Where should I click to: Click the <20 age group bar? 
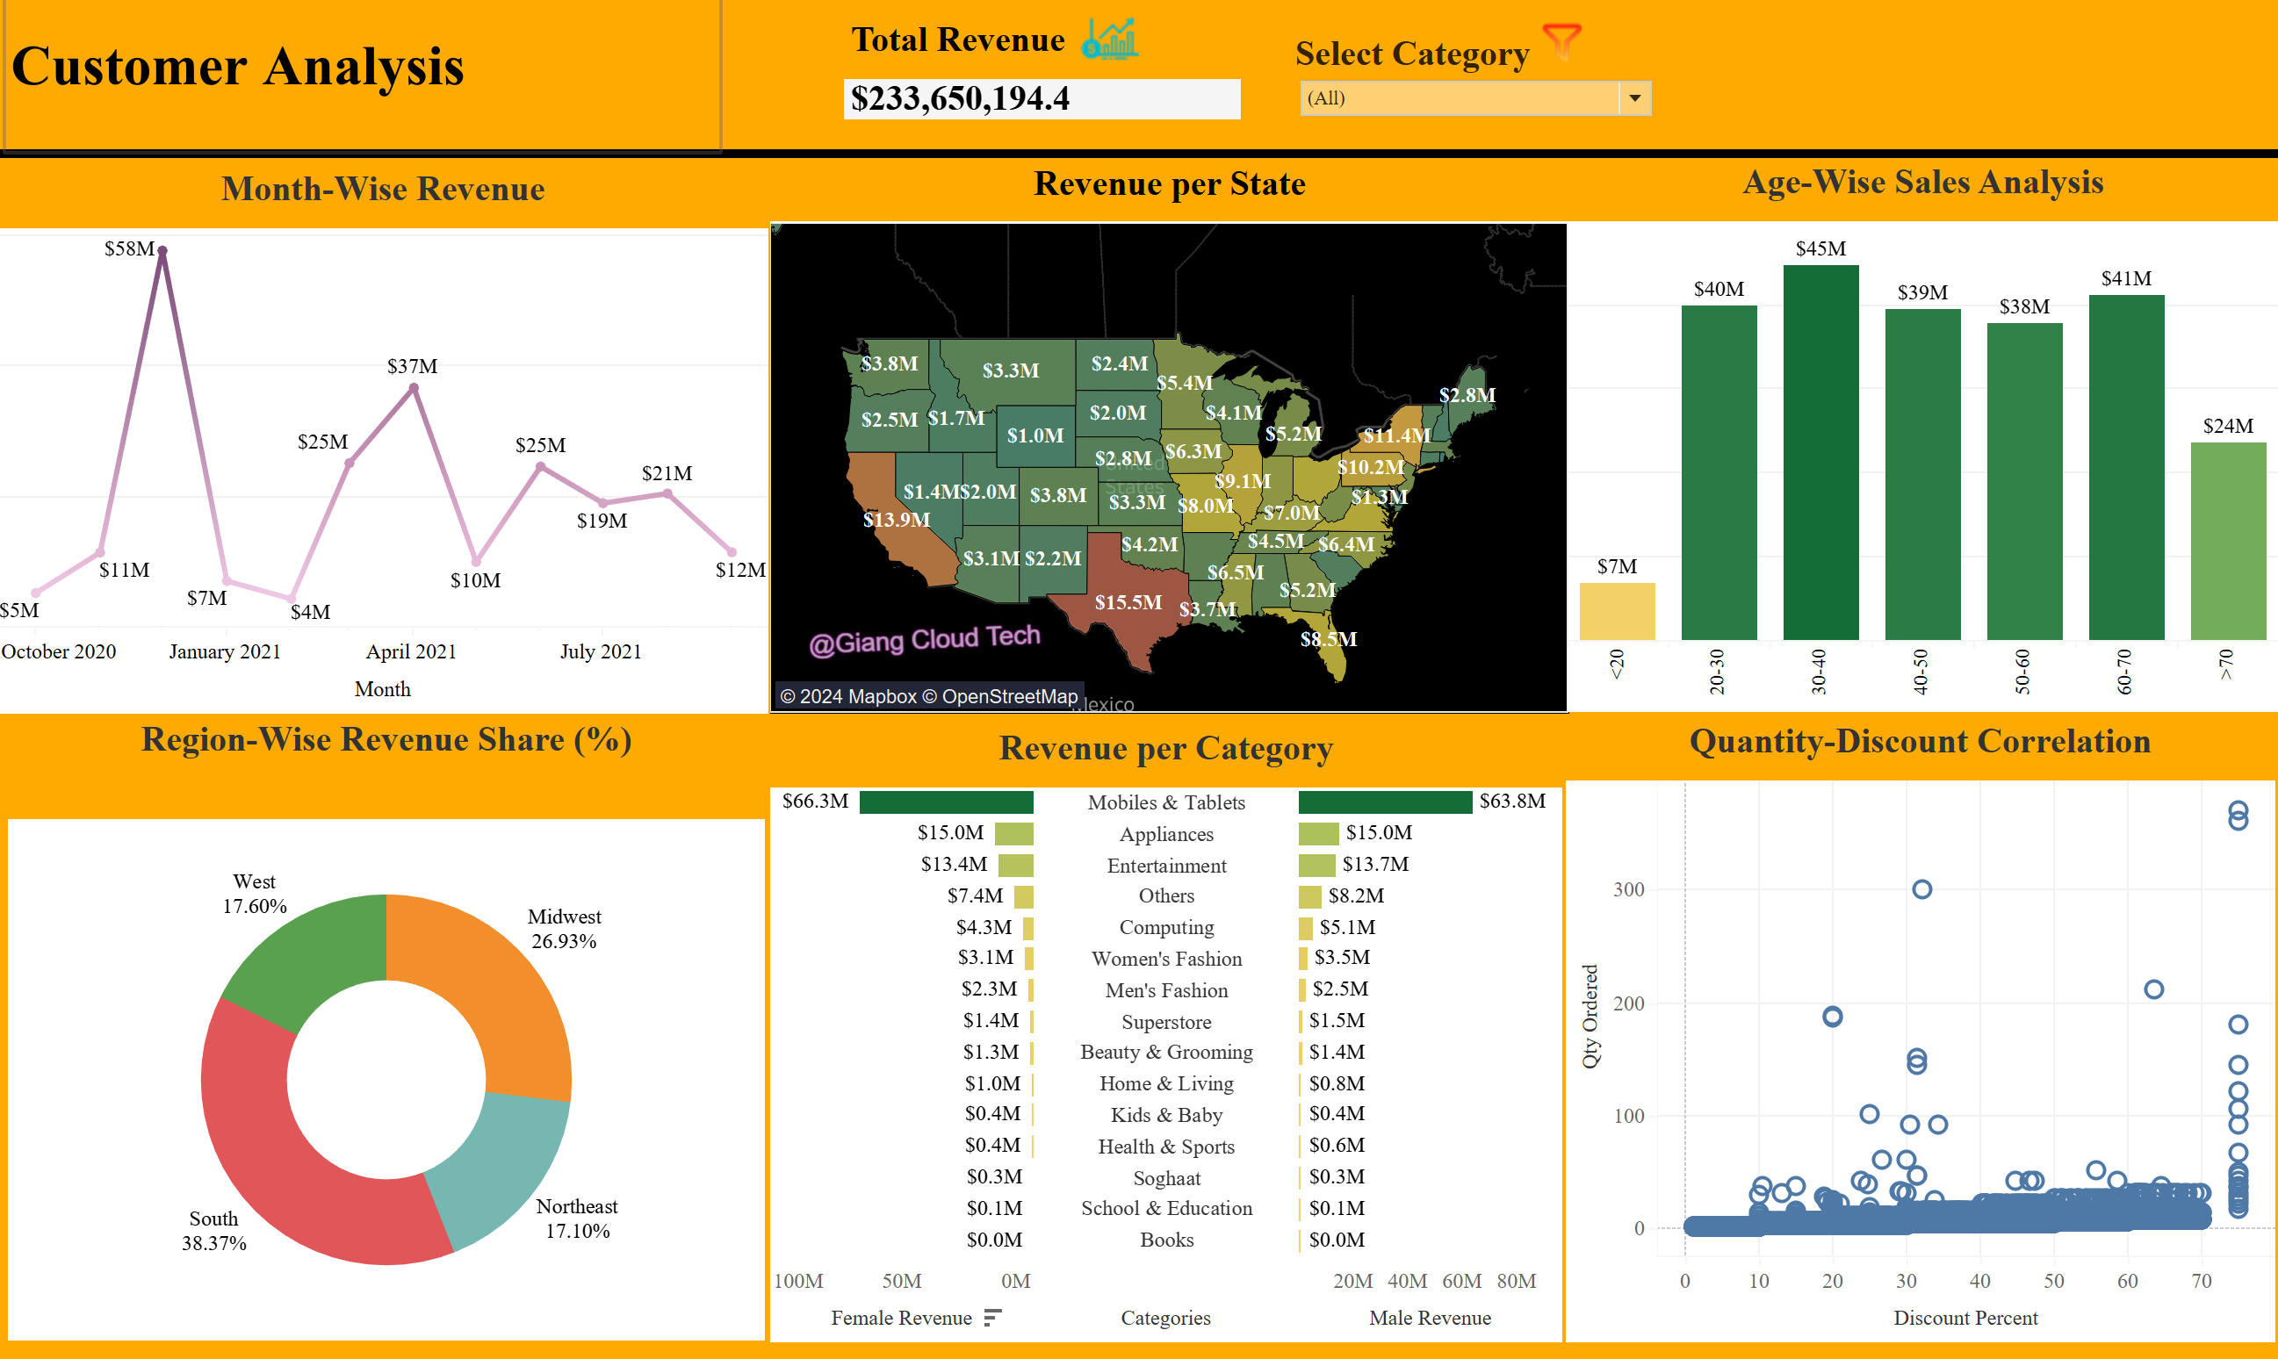coord(1617,611)
